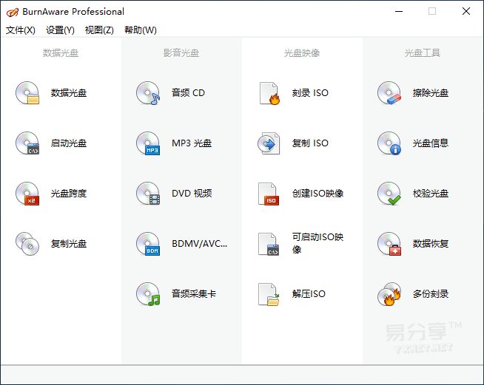Minimize the BurnAware Professional window

[x=399, y=11]
